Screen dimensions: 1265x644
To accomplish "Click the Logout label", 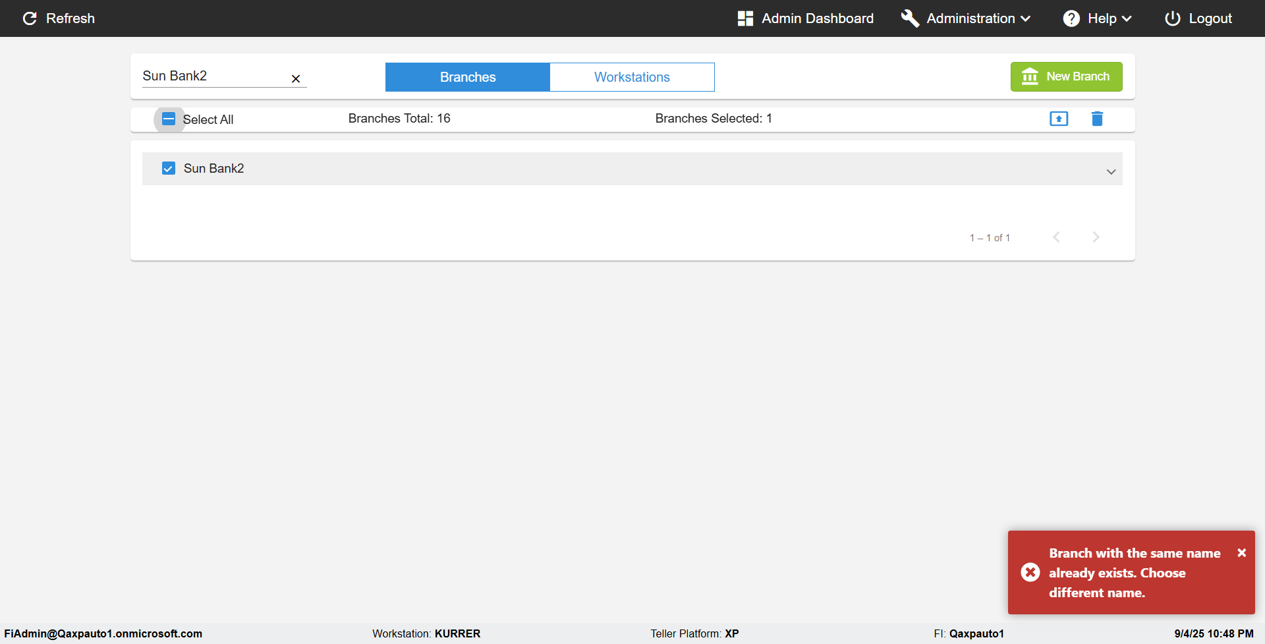I will [1210, 18].
